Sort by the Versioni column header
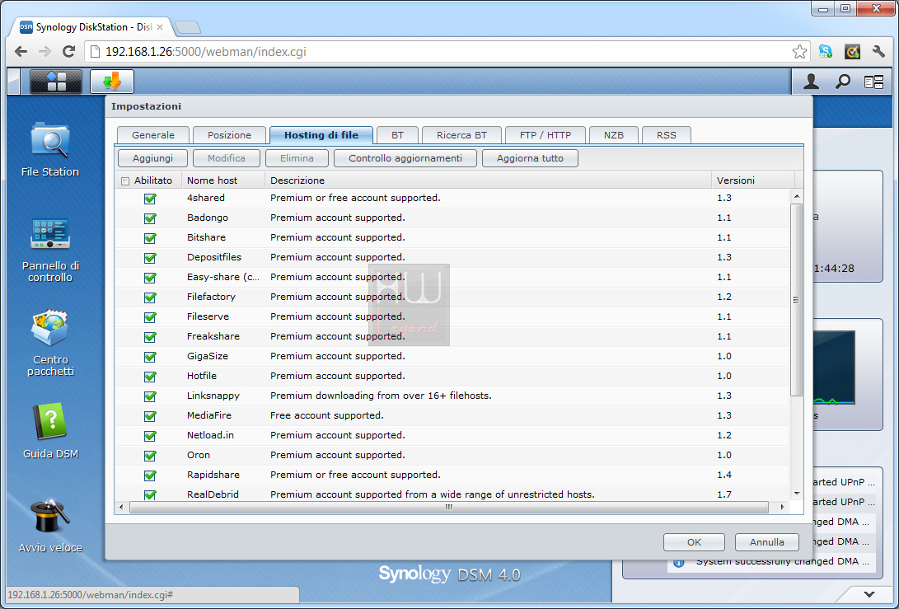This screenshot has width=899, height=609. pos(753,180)
